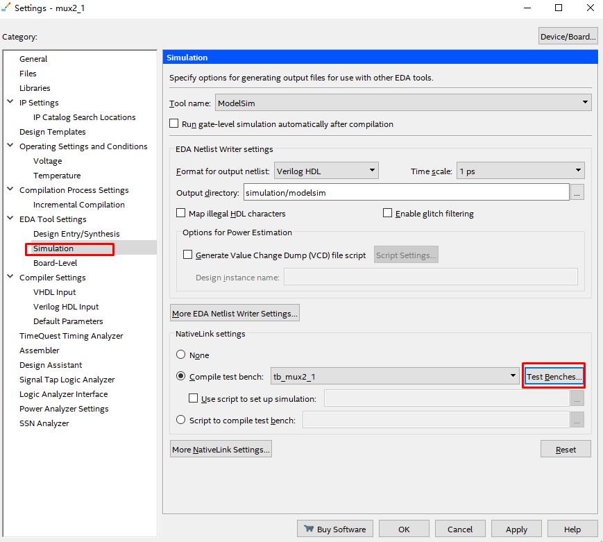603x542 pixels.
Task: Collapse the EDA Tool Settings node
Action: click(x=10, y=219)
